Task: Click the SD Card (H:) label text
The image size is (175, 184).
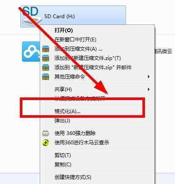Action: [x=60, y=16]
